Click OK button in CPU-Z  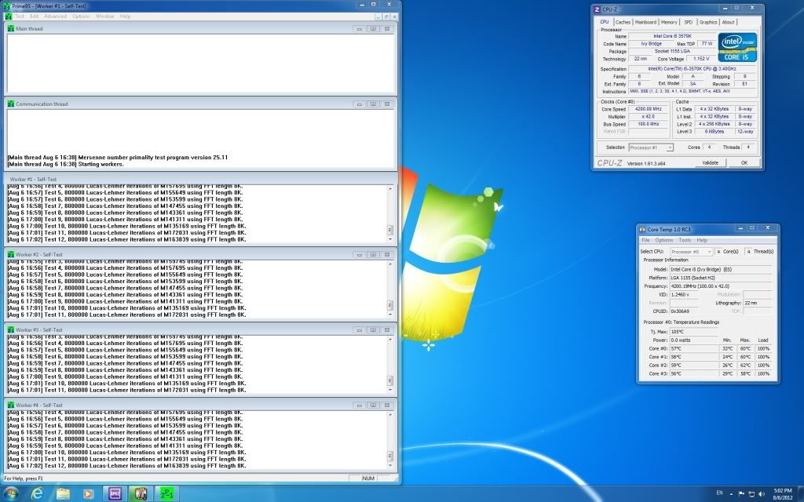coord(744,162)
